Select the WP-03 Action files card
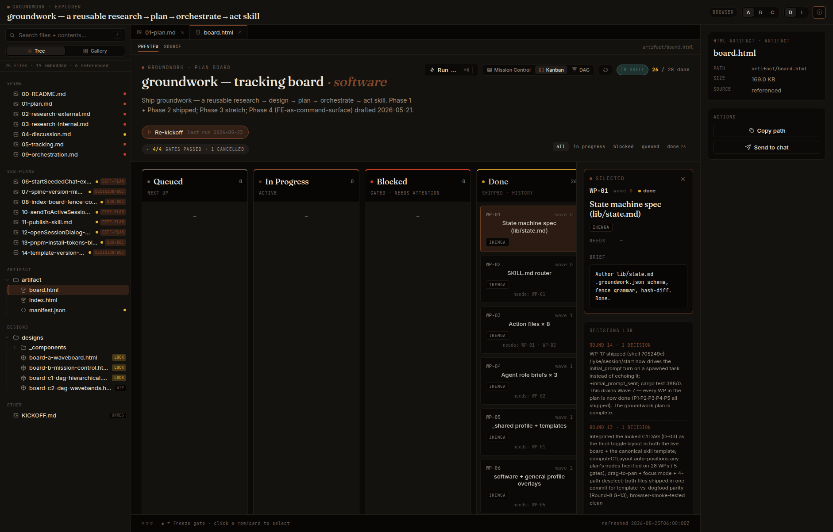The image size is (833, 532). [x=528, y=330]
